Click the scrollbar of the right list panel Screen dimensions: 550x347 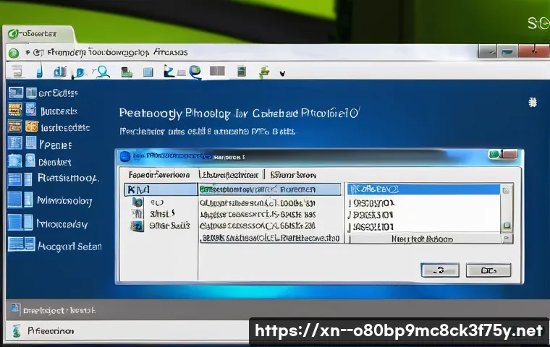tap(507, 210)
